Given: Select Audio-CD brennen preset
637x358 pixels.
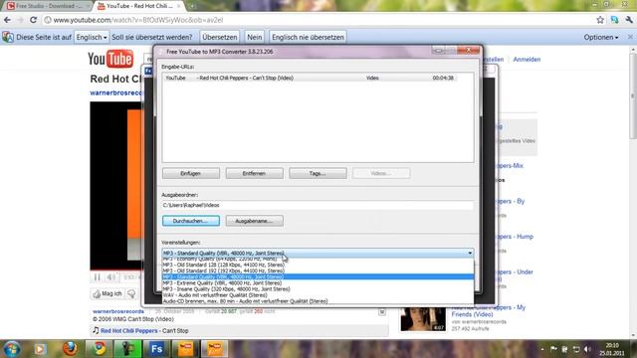Looking at the screenshot, I should (318, 301).
